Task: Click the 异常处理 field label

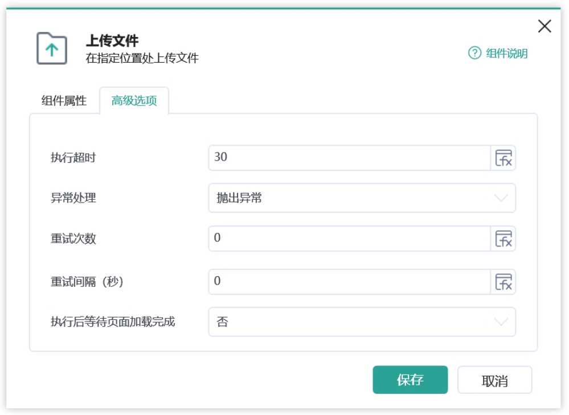Action: [73, 198]
